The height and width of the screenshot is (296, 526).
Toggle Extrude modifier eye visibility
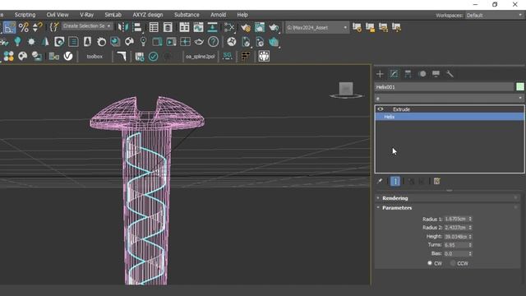[x=381, y=109]
